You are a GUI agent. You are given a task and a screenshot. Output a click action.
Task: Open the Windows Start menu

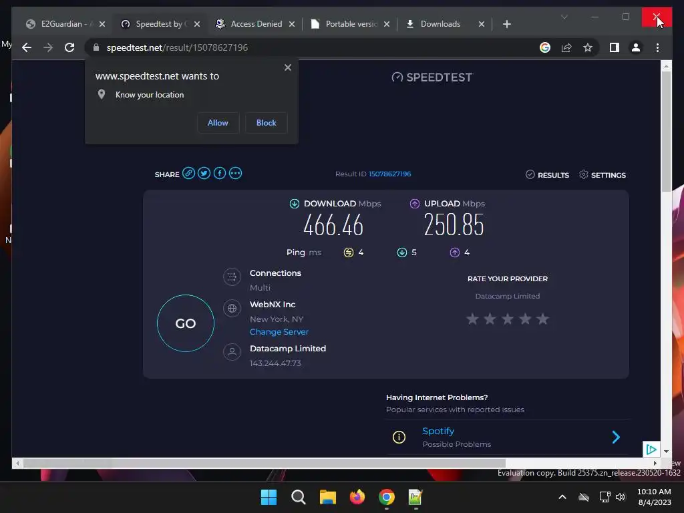(x=269, y=497)
